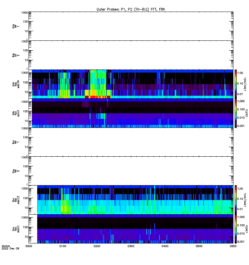Image resolution: width=249 pixels, height=265 pixels.
Task: Click the "thc fff 2" axis label
Action: [16, 171]
